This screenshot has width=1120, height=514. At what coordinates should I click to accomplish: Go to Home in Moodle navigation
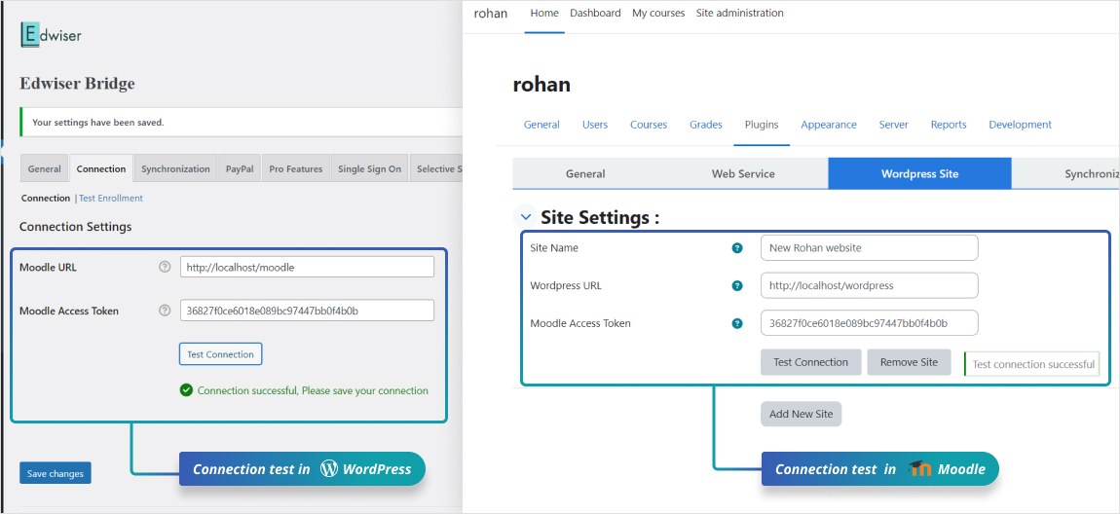544,13
